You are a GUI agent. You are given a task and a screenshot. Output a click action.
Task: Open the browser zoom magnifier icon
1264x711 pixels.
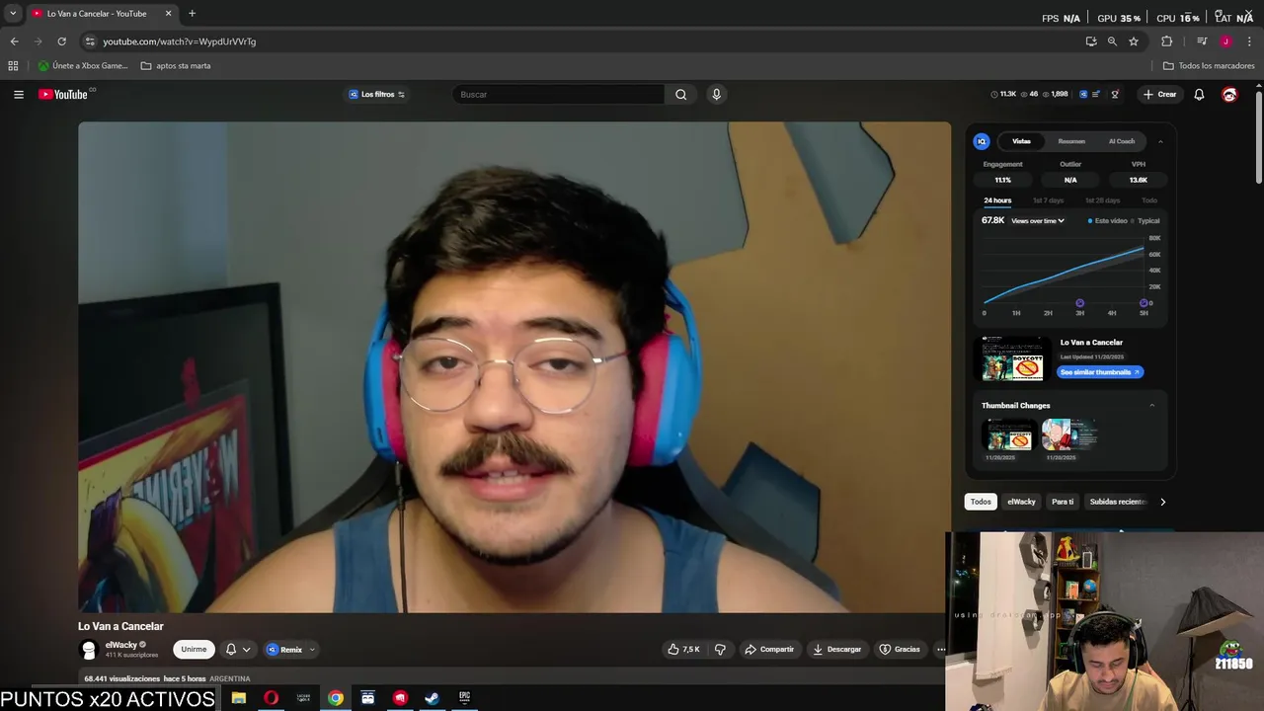point(1112,41)
